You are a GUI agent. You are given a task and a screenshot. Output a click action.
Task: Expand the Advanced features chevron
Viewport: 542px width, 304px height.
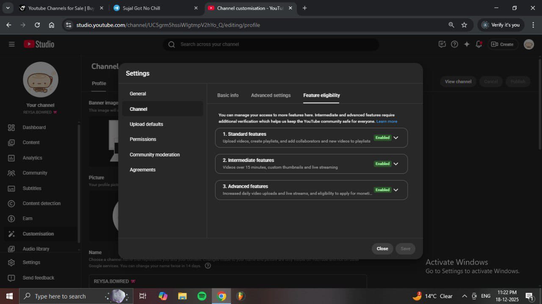[396, 190]
